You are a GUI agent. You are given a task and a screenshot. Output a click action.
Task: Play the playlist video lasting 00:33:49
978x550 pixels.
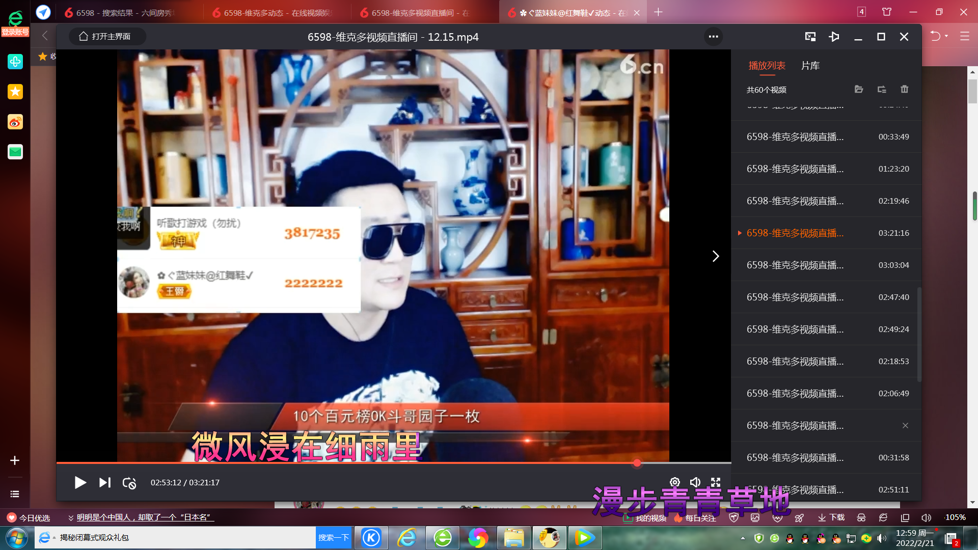click(x=826, y=136)
